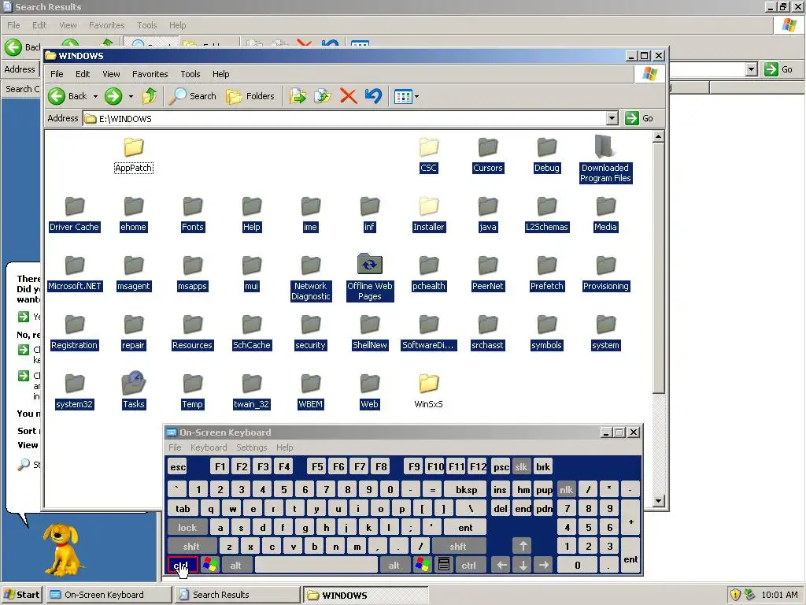Switch to Search Results taskbar button
This screenshot has width=806, height=605.
[x=238, y=595]
